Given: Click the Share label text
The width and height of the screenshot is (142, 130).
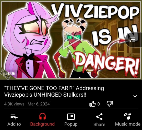Looking at the screenshot, I should pyautogui.click(x=99, y=124).
